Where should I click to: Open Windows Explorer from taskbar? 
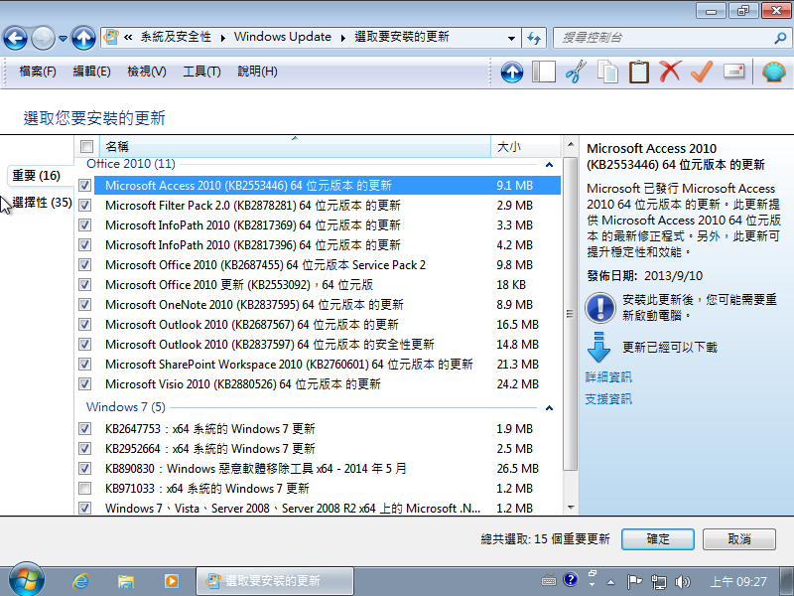pos(126,581)
